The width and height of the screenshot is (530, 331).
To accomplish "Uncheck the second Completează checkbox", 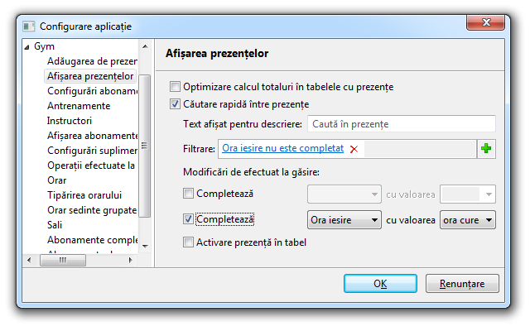I will (x=188, y=219).
